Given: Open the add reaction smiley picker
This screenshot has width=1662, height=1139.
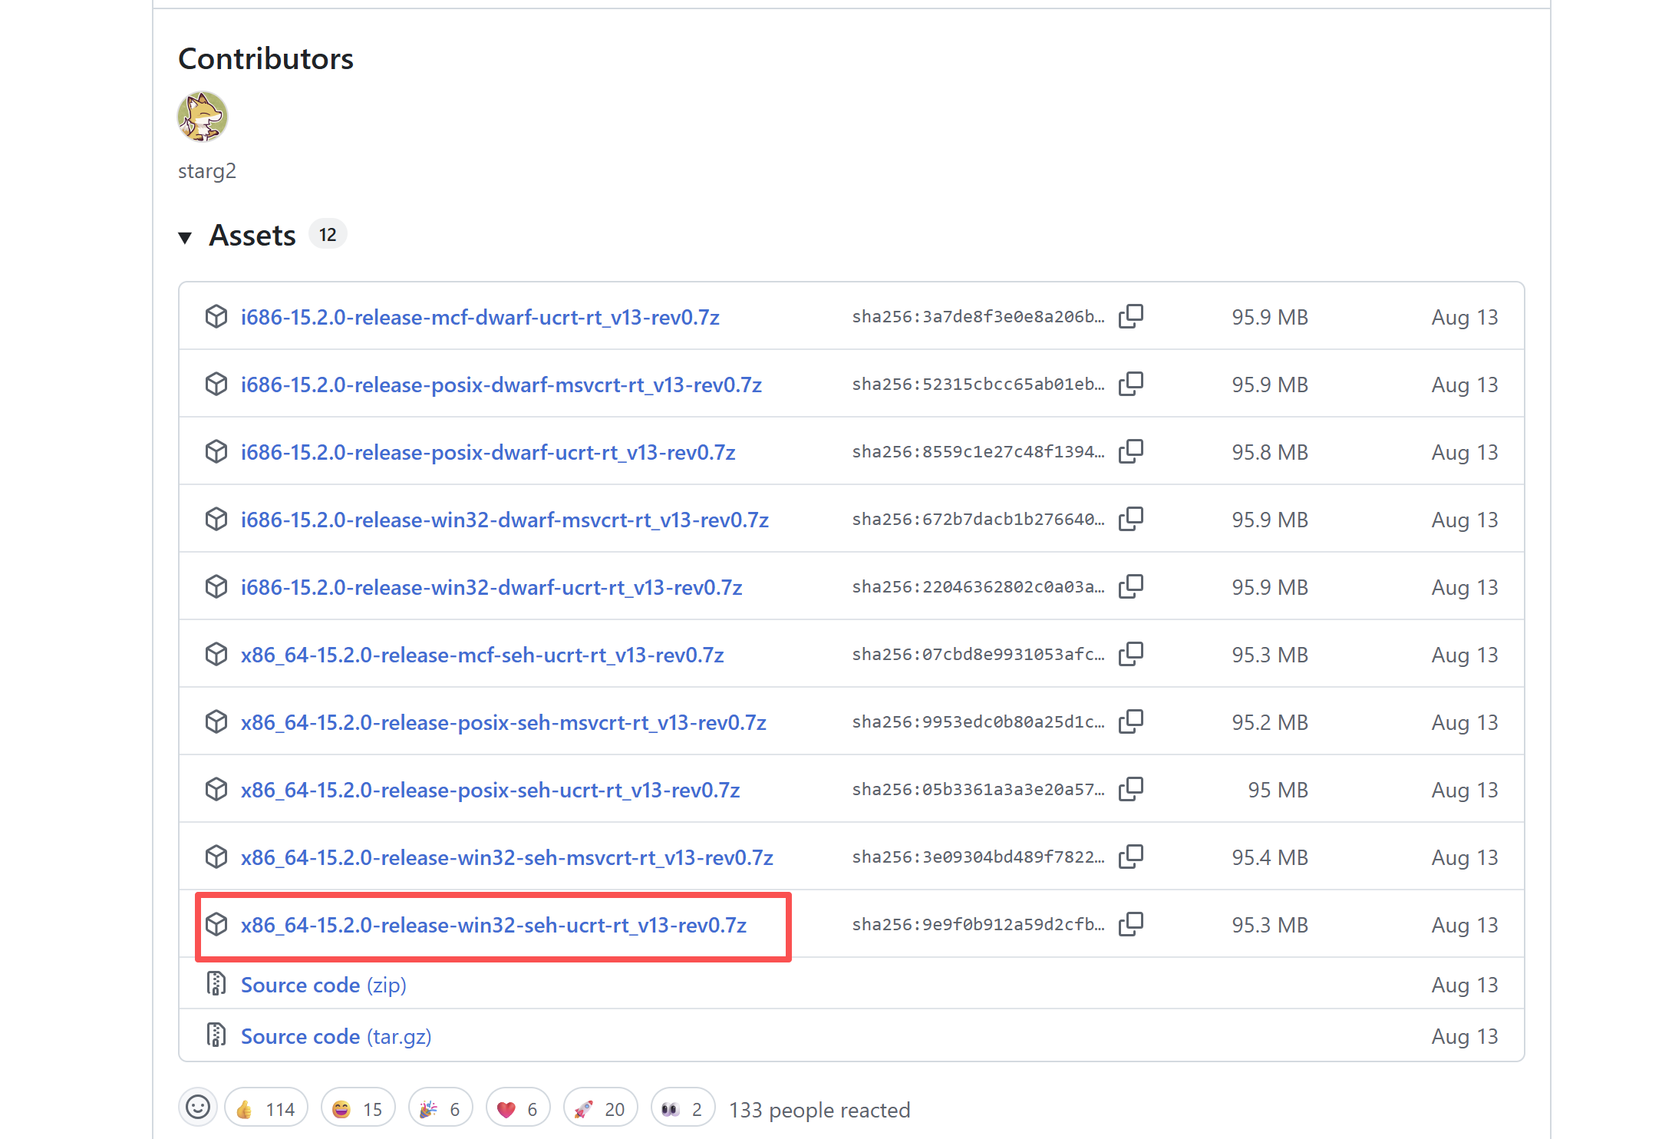Looking at the screenshot, I should [198, 1108].
